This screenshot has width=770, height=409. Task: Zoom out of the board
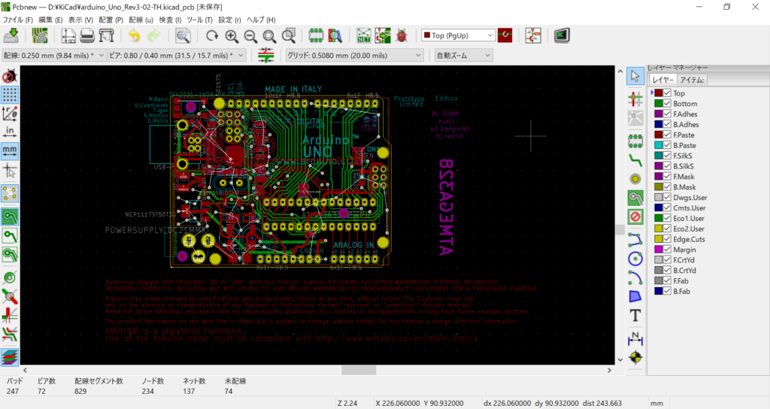250,35
